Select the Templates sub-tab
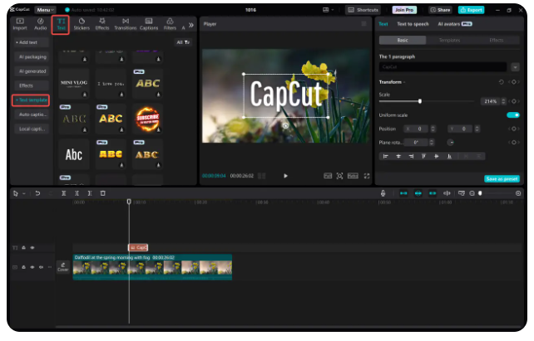 [x=449, y=40]
